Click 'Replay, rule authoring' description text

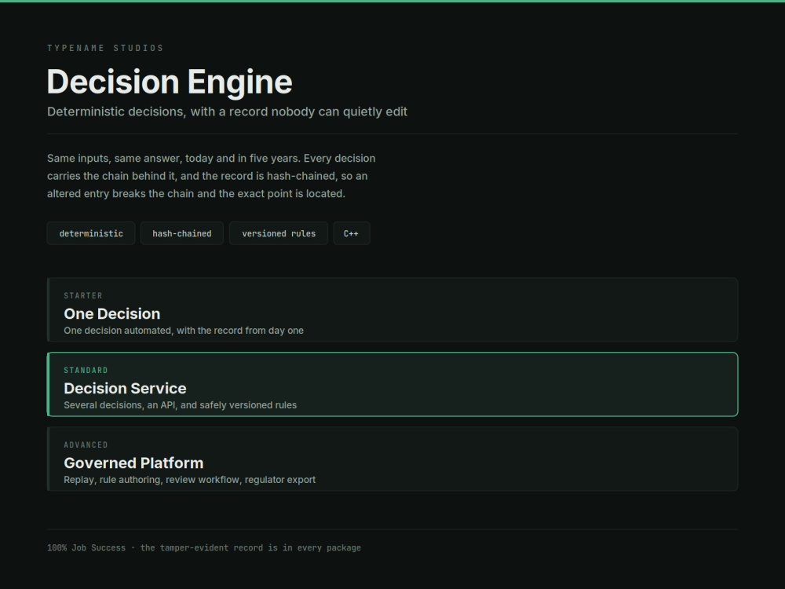click(189, 480)
